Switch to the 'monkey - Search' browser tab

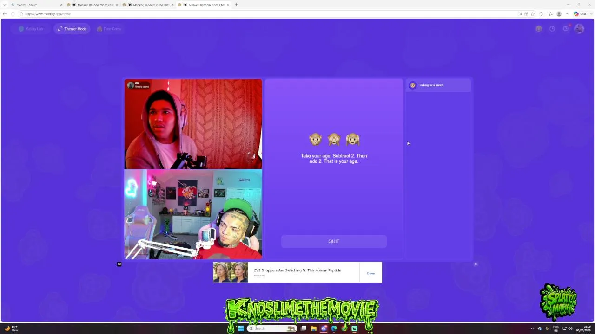tap(37, 5)
